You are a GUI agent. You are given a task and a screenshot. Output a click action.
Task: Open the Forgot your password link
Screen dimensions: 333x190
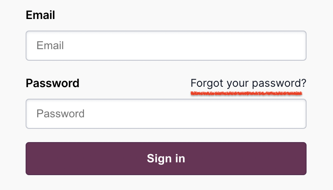tap(248, 83)
